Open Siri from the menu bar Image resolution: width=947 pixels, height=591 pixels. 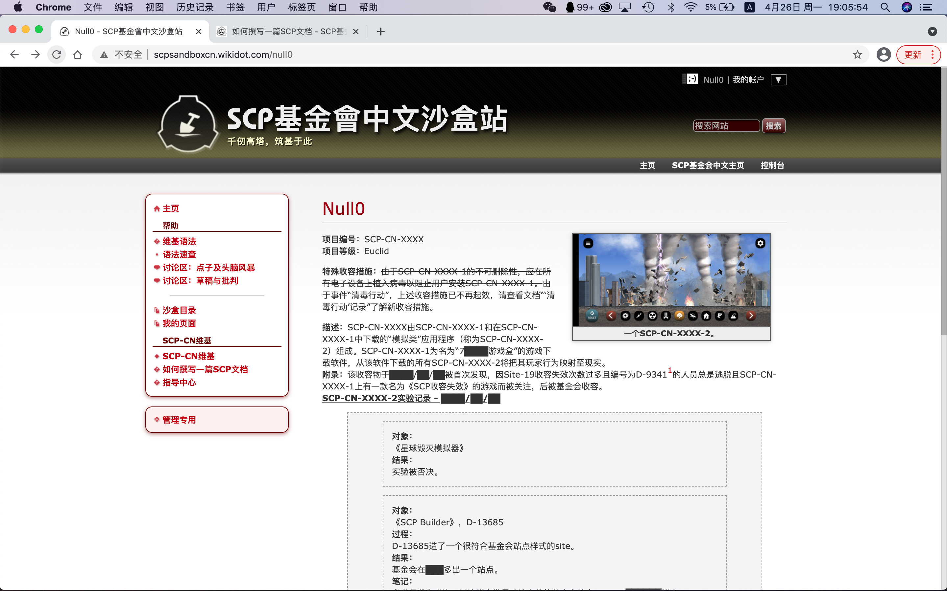(907, 7)
